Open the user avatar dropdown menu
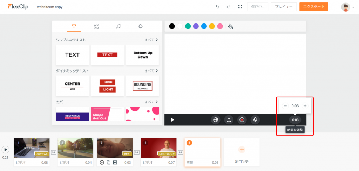 [348, 7]
